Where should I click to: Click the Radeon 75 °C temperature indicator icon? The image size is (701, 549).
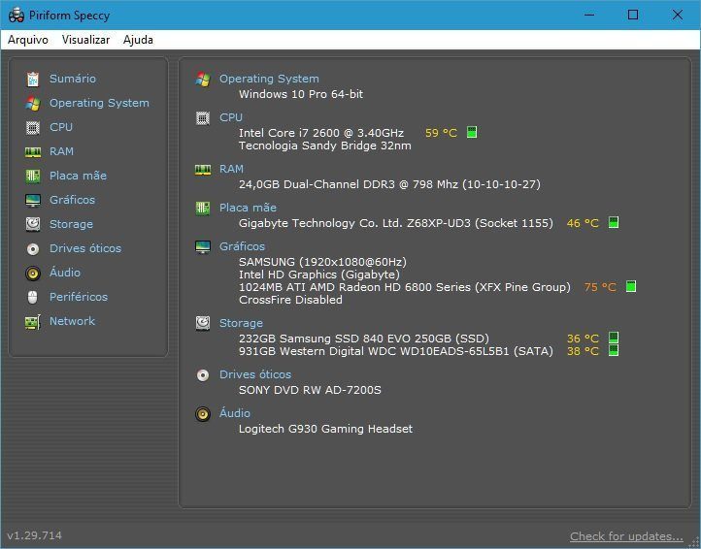click(631, 286)
